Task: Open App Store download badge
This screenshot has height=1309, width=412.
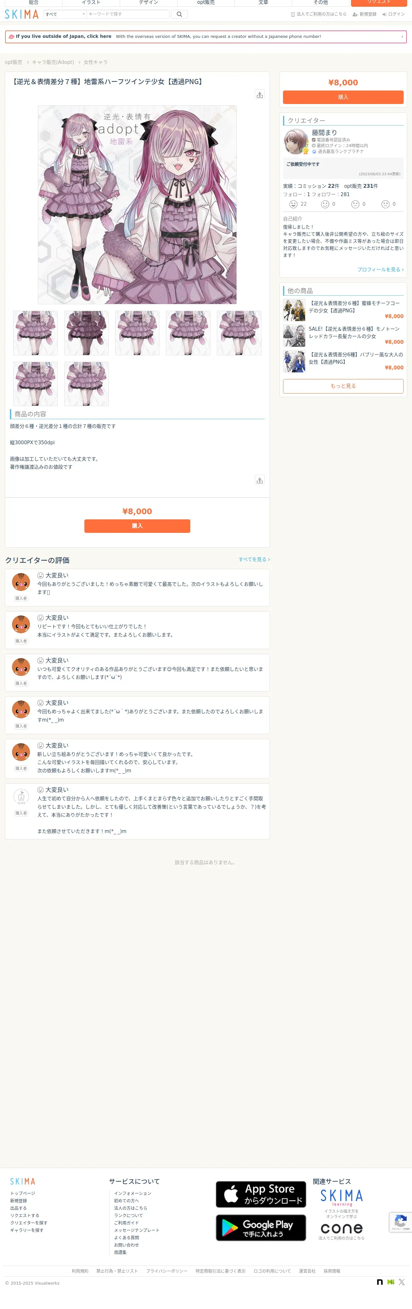Action: click(x=261, y=1195)
